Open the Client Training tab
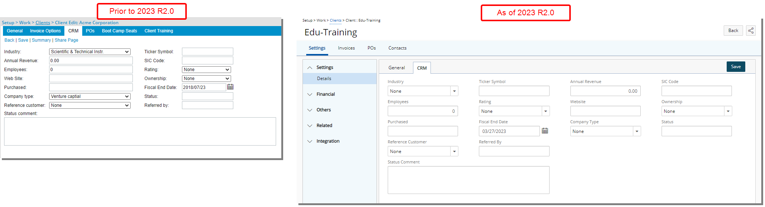 click(x=159, y=31)
